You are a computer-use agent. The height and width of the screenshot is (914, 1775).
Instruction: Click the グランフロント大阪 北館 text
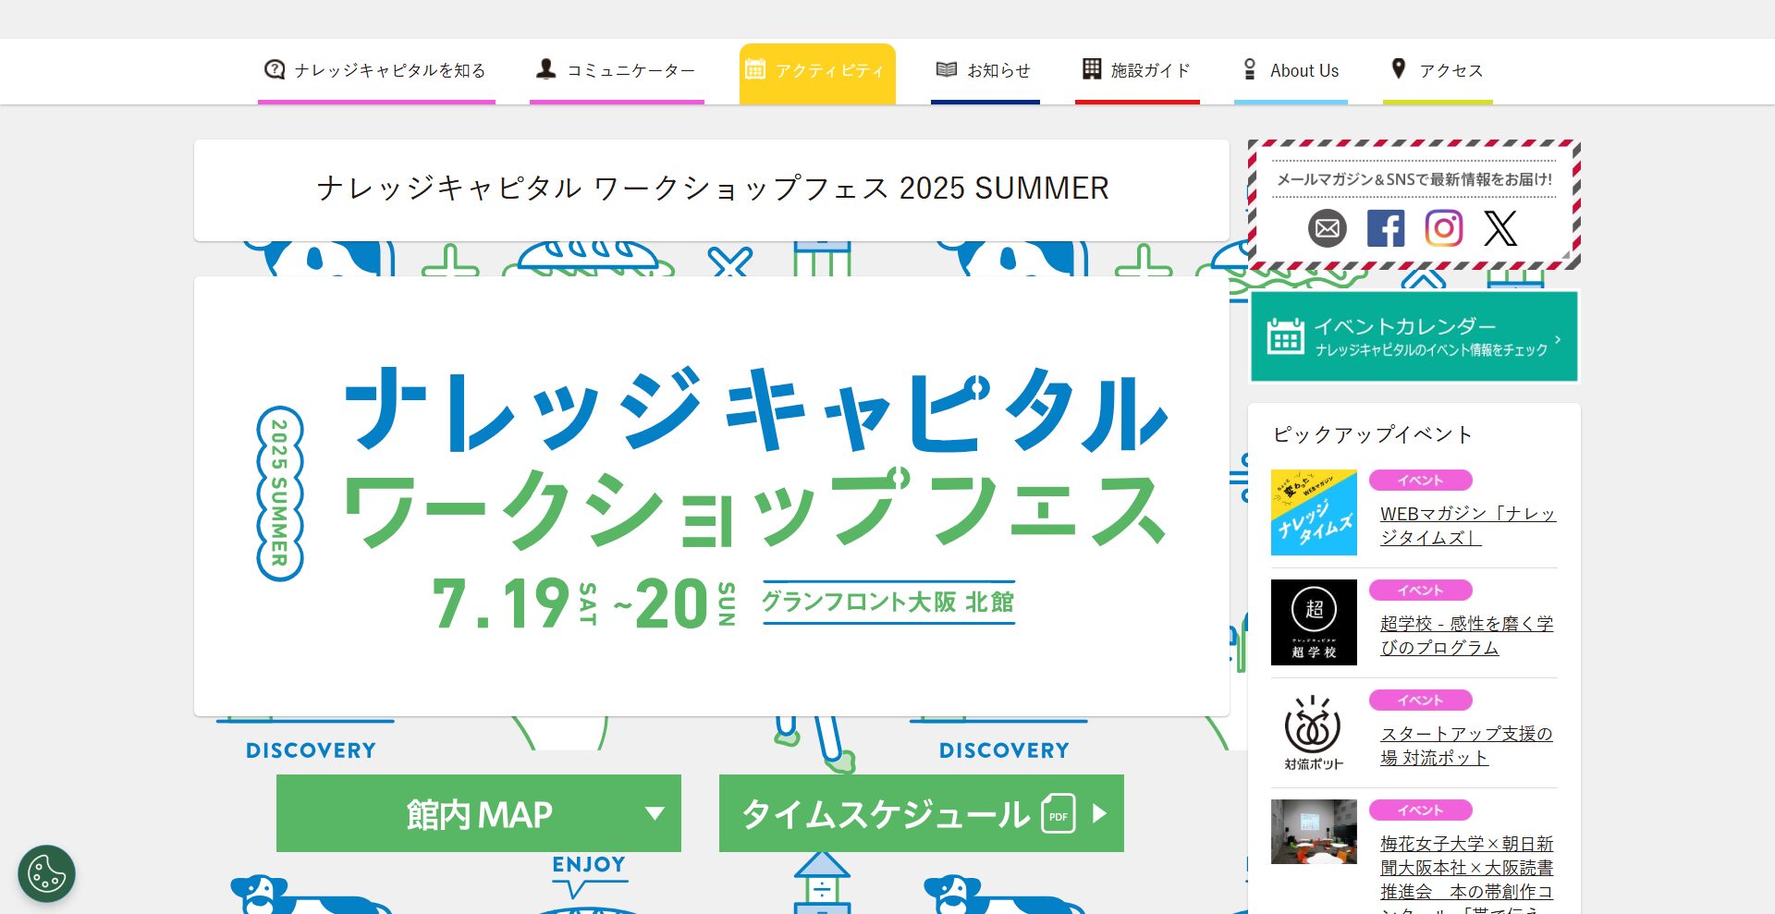887,602
